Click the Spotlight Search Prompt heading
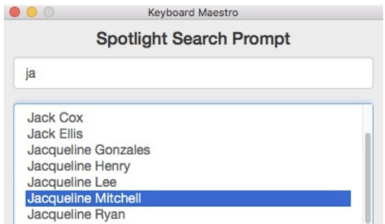The image size is (385, 224). (x=193, y=38)
